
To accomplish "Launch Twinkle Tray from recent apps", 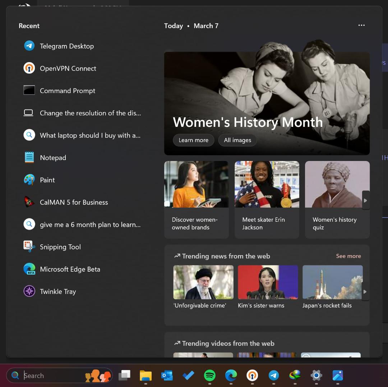I will pyautogui.click(x=50, y=291).
